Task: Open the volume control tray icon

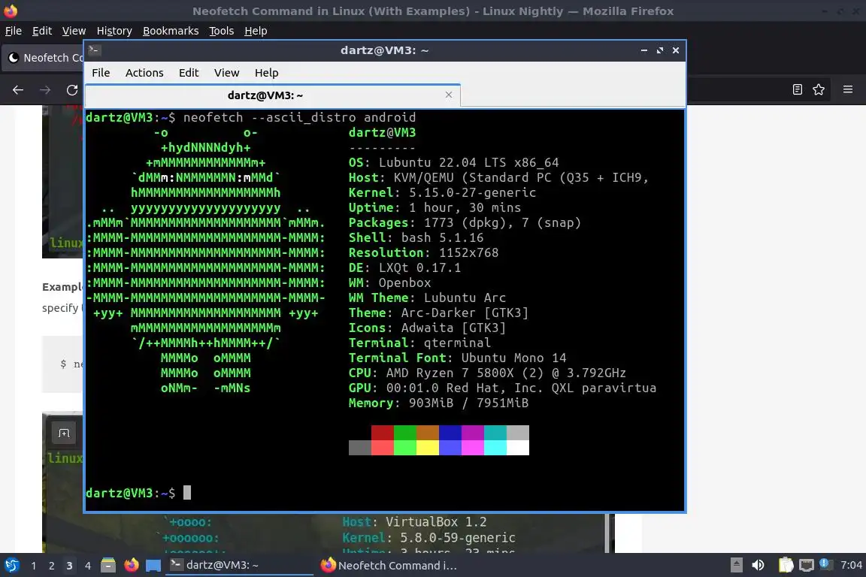Action: click(x=759, y=566)
